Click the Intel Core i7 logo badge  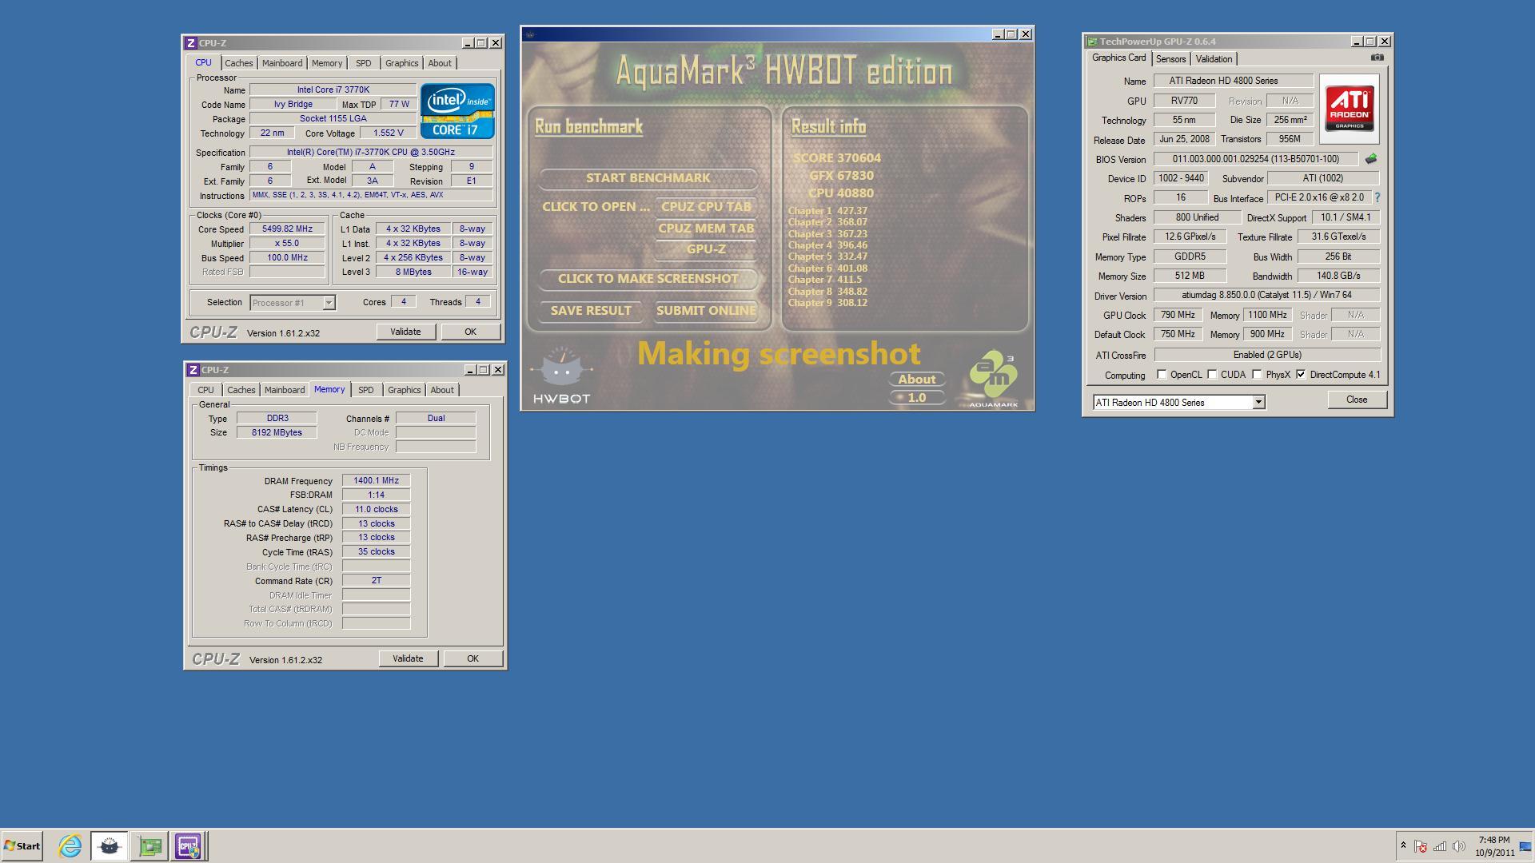pos(457,111)
